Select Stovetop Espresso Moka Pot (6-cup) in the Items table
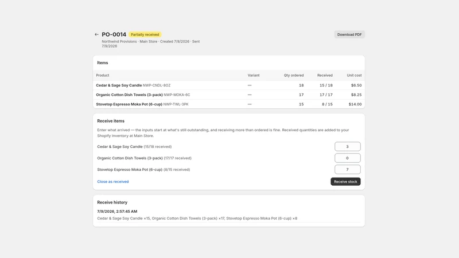The height and width of the screenshot is (258, 459). (x=129, y=104)
